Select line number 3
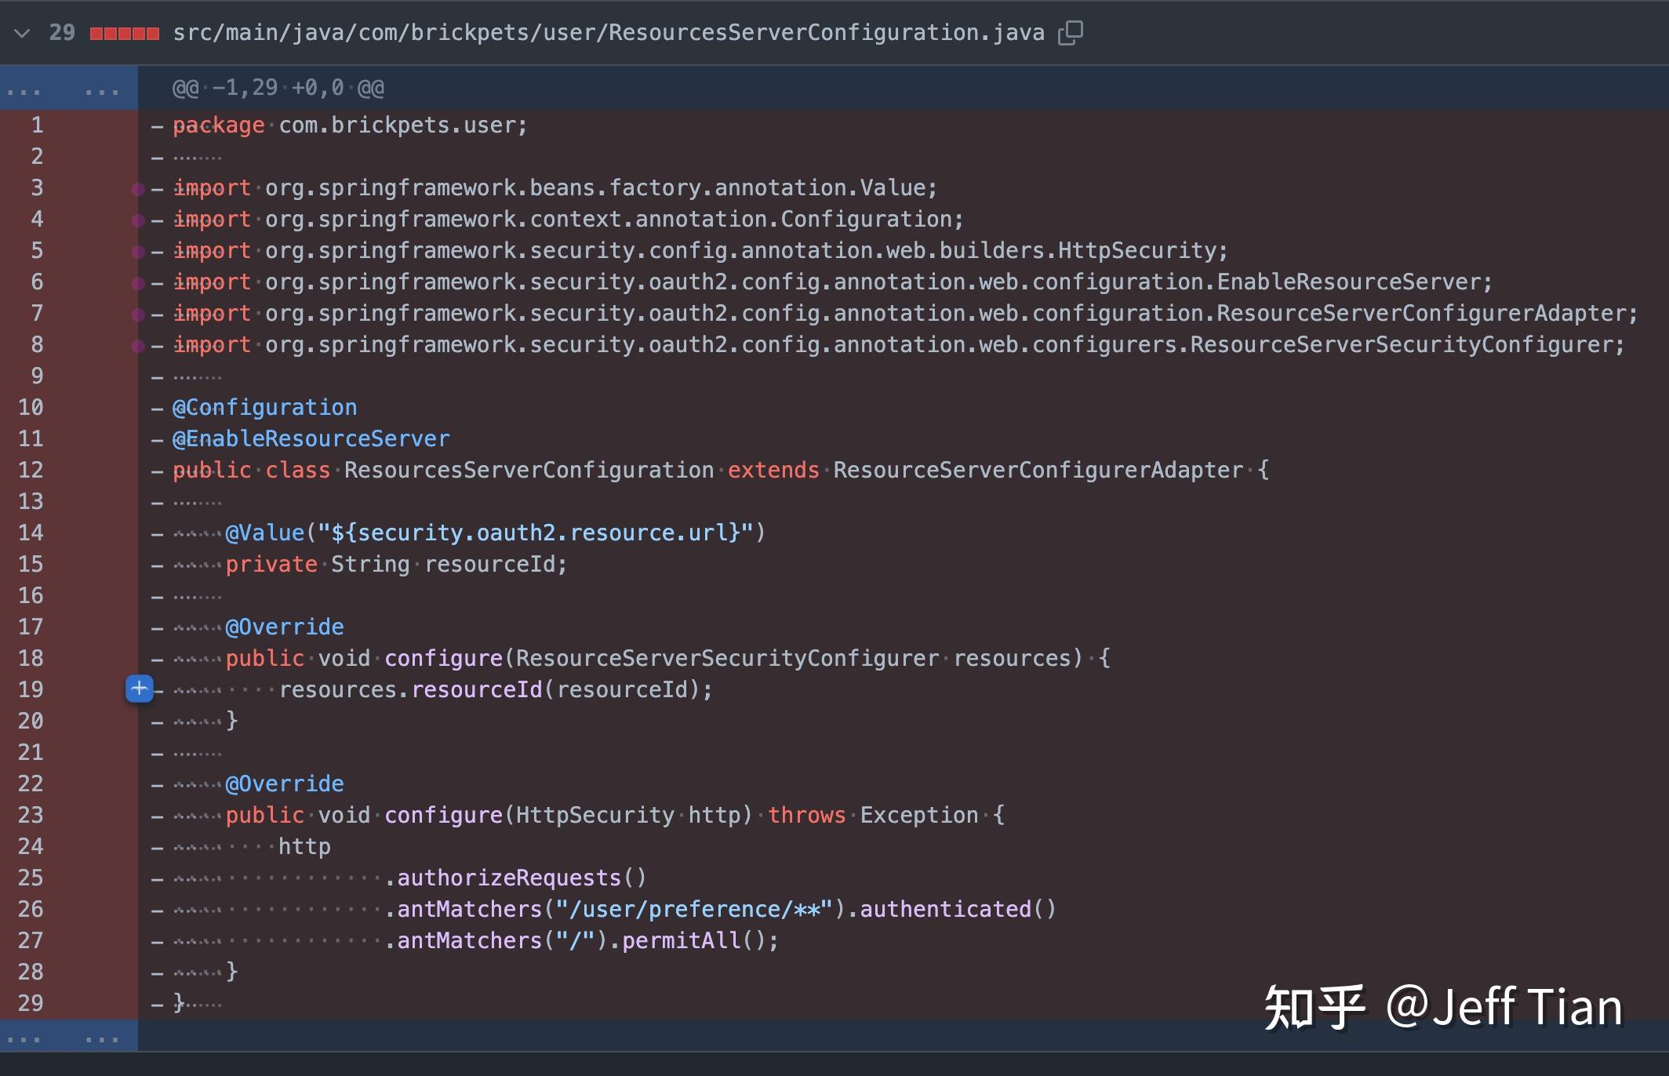 tap(37, 188)
